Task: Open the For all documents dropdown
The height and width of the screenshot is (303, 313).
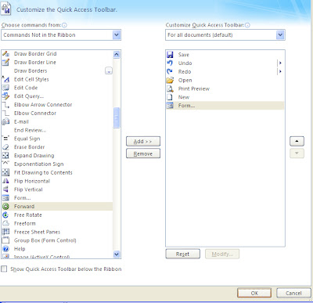Action: pos(280,34)
